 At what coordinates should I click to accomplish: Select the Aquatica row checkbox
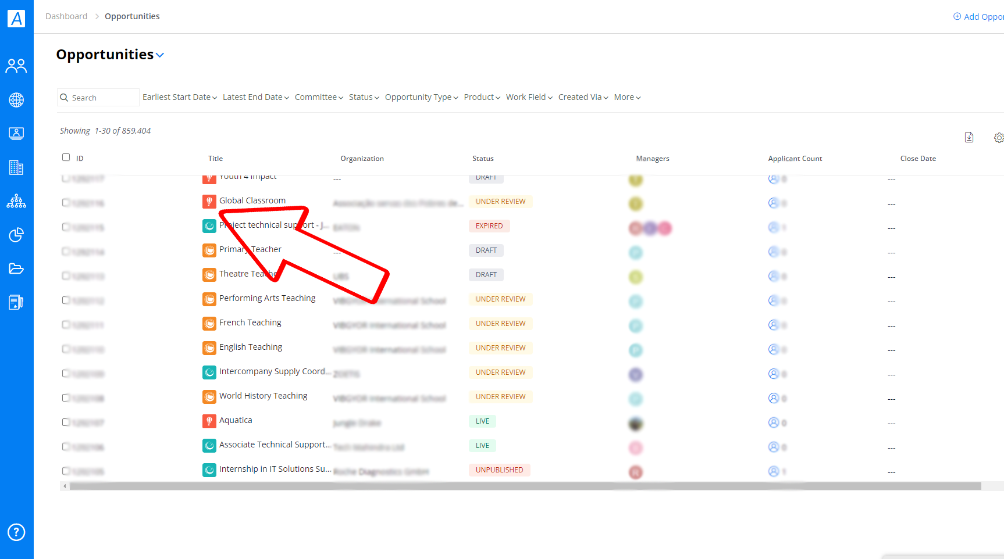[66, 422]
